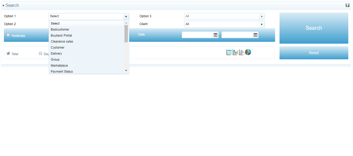Tick the checkbox beside Total partly hidden by list
Image resolution: width=353 pixels, height=156 pixels.
click(x=41, y=53)
